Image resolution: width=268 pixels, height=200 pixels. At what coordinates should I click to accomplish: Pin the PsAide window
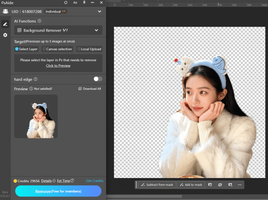pos(84,3)
